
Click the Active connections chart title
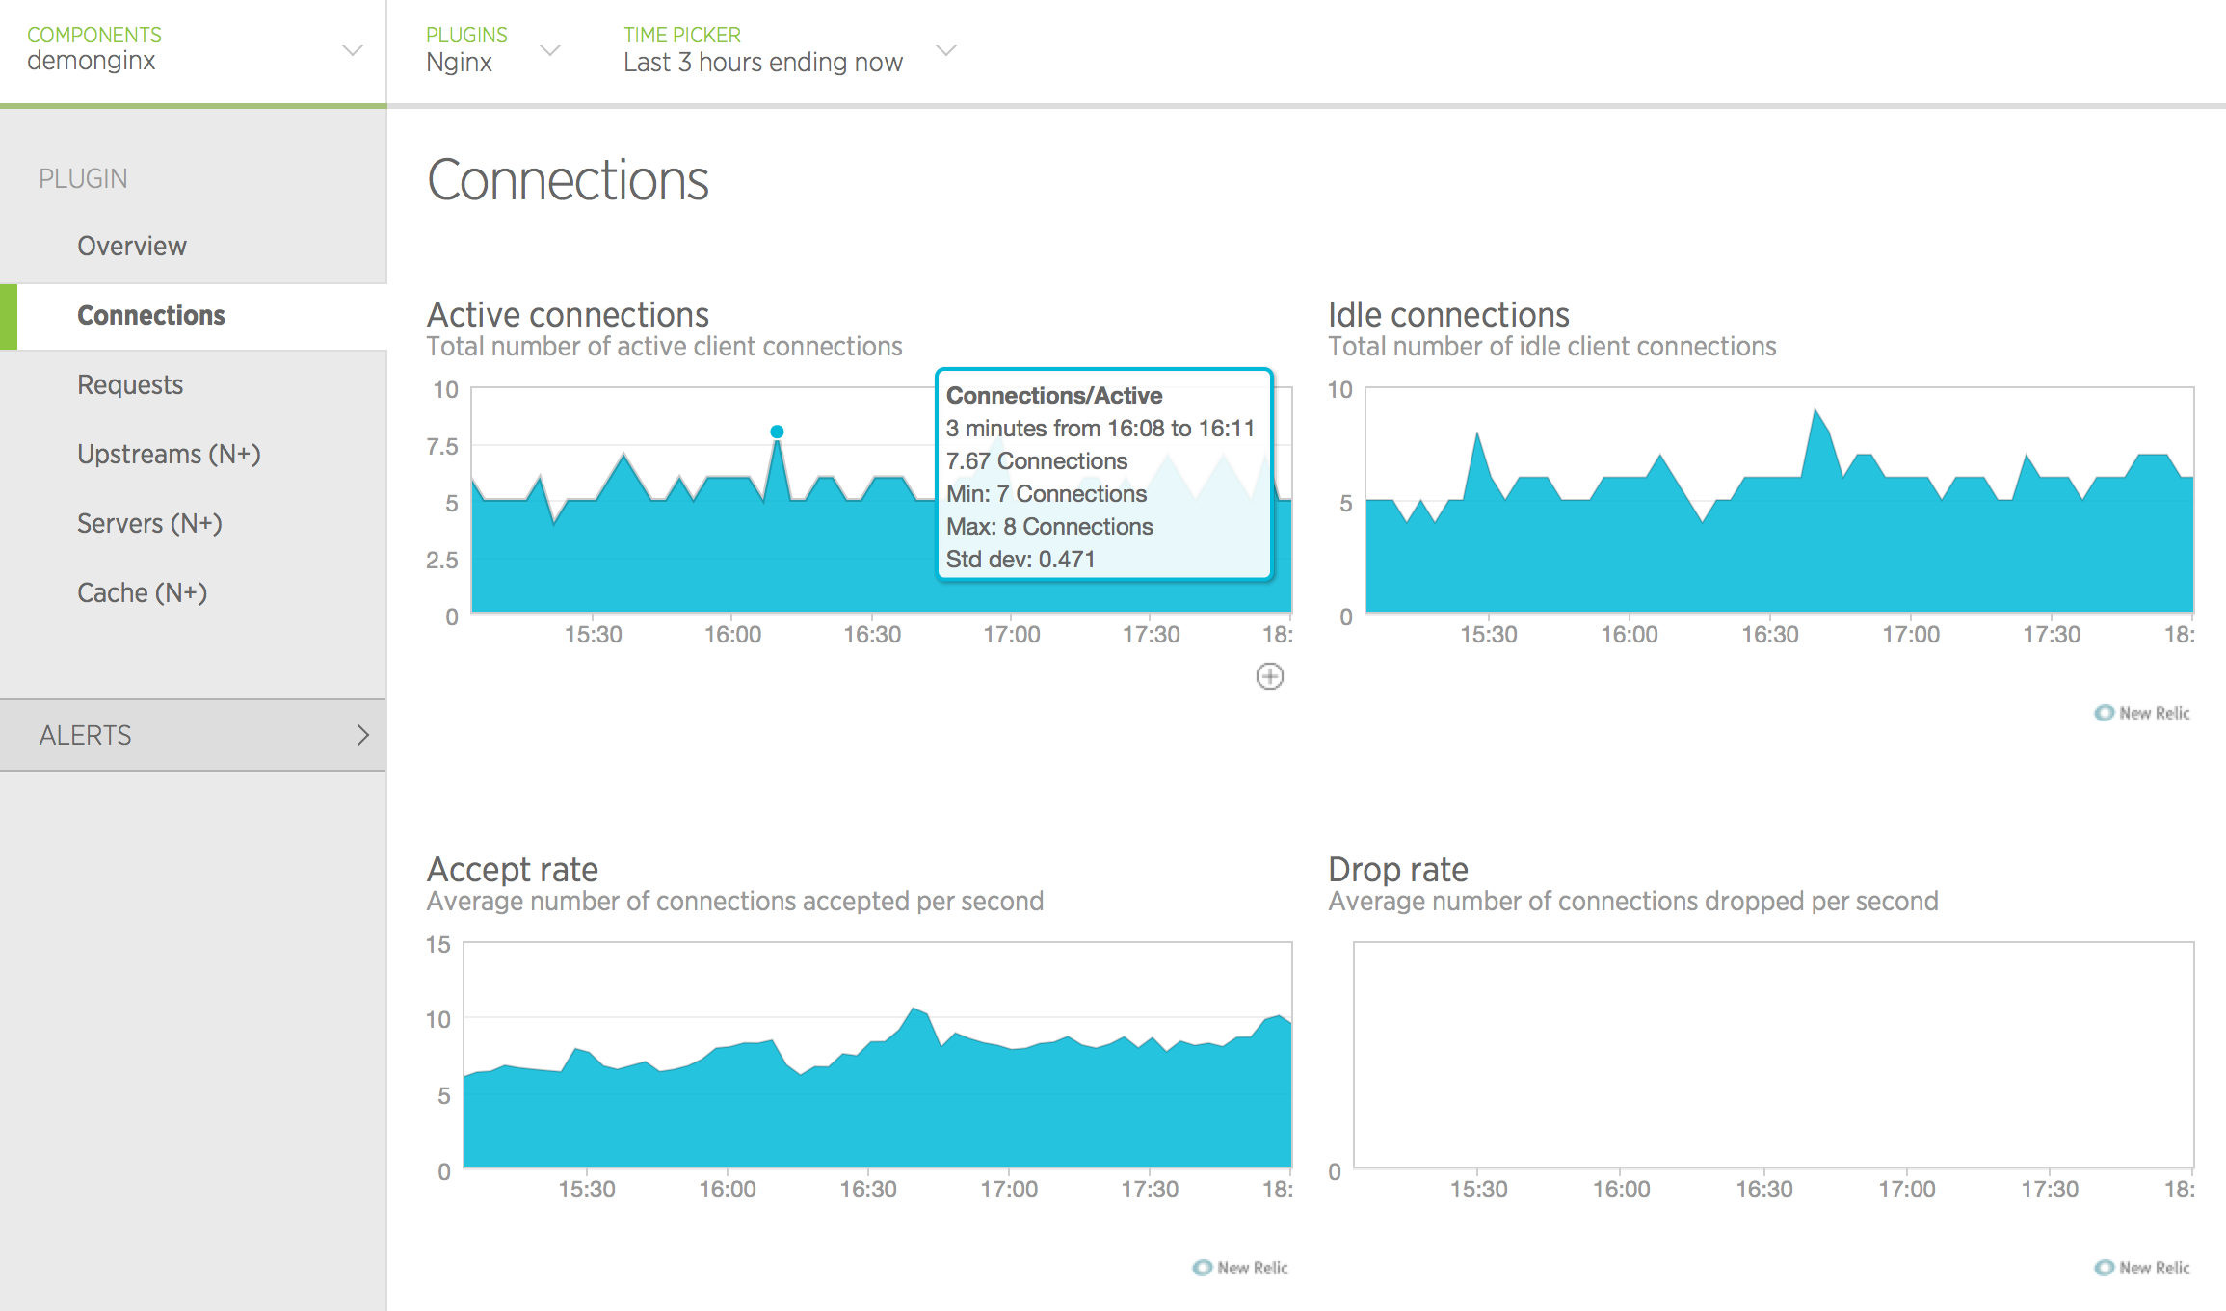coord(568,314)
